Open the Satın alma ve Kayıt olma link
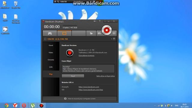 point(105,76)
